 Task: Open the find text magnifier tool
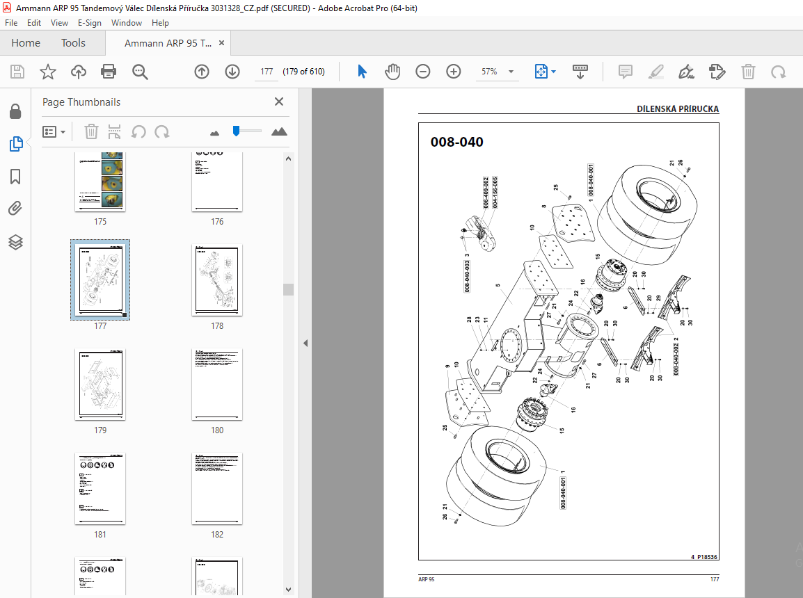coord(140,72)
